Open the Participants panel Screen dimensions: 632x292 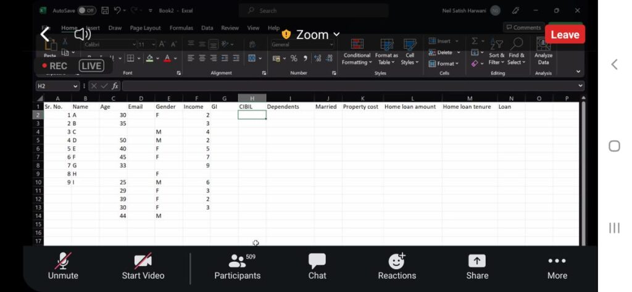pos(237,265)
